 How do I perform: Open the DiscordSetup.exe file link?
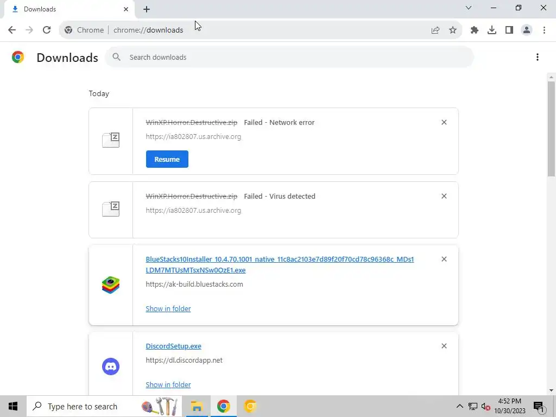point(173,346)
